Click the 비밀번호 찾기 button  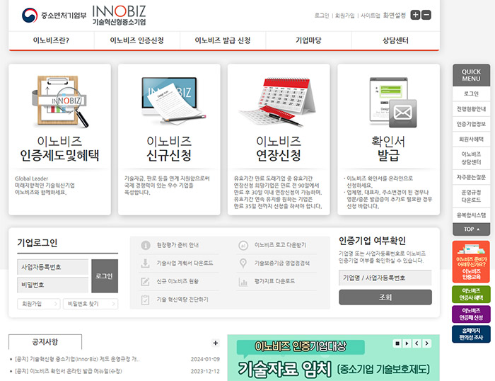coord(91,304)
